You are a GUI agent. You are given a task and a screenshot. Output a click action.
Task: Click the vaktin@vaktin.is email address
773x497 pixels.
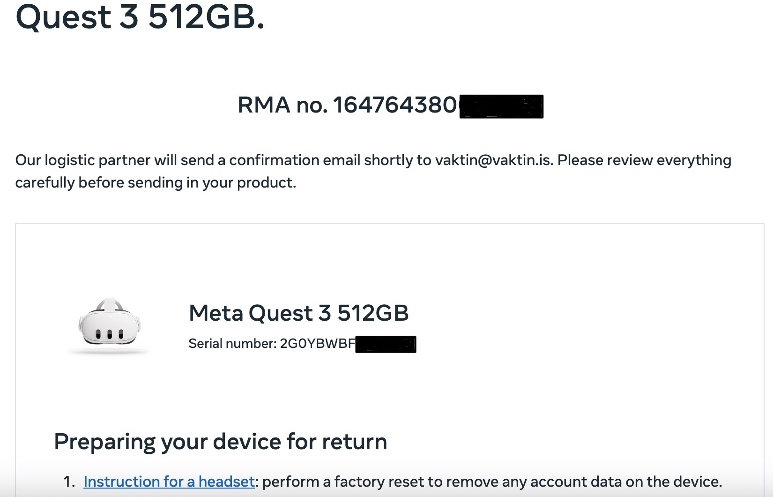tap(493, 160)
